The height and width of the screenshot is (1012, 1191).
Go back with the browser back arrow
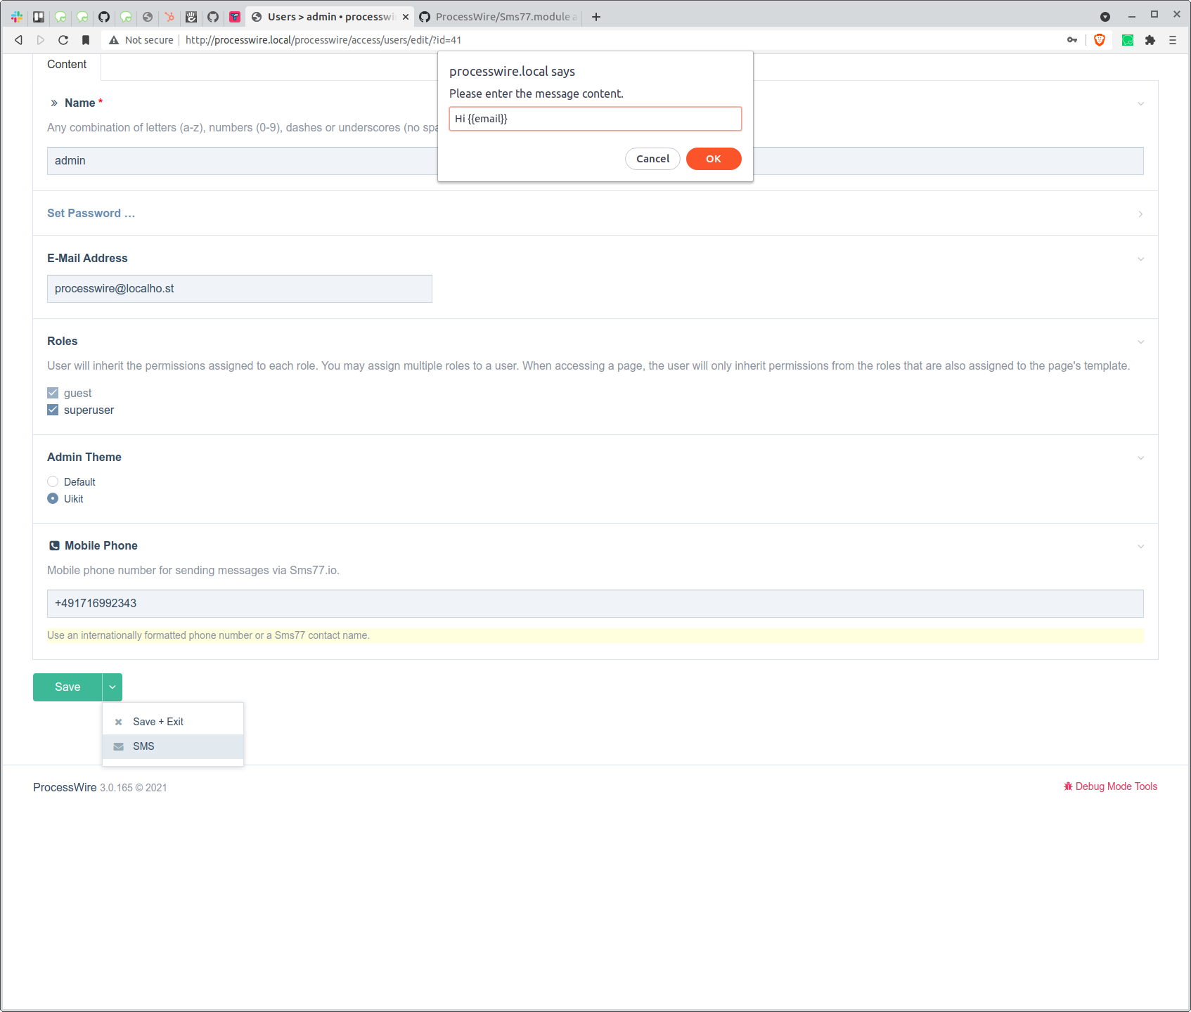coord(19,40)
